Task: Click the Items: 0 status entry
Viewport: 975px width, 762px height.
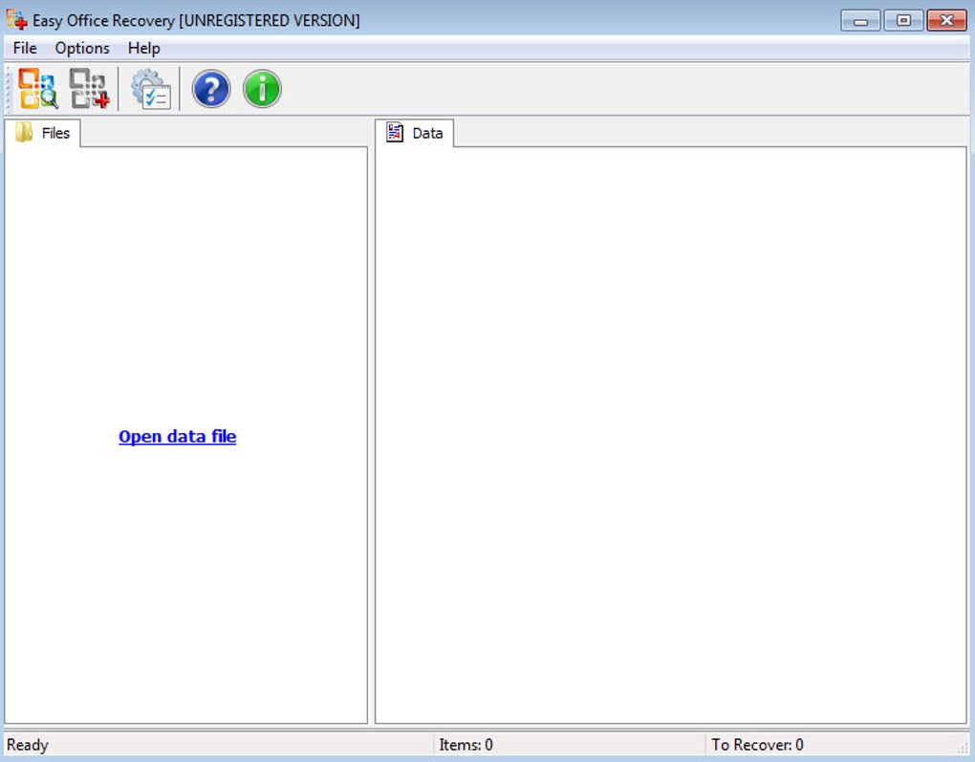Action: [466, 745]
